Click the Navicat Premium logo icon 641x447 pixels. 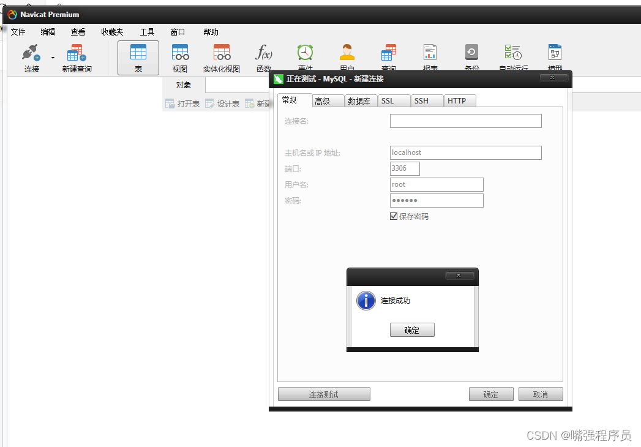(x=12, y=14)
